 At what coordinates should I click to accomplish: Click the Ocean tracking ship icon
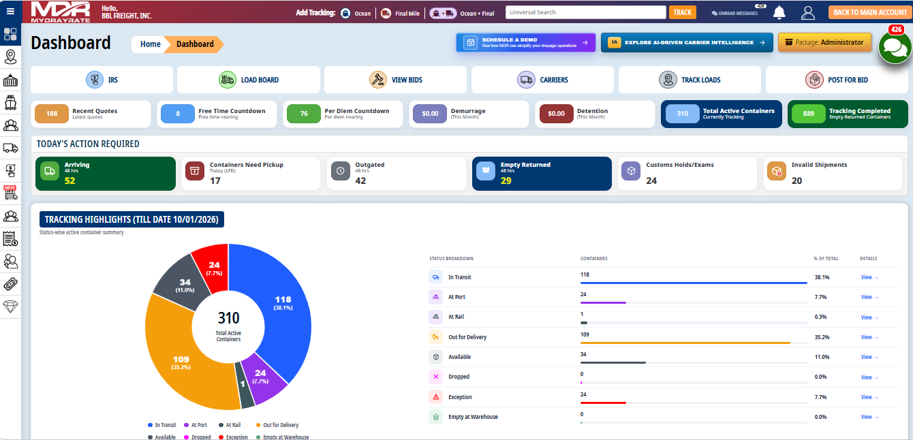345,12
